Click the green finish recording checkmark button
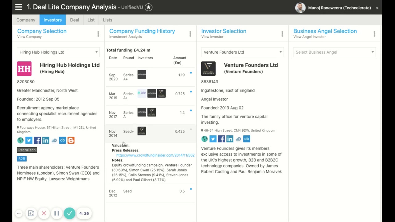 pyautogui.click(x=69, y=213)
